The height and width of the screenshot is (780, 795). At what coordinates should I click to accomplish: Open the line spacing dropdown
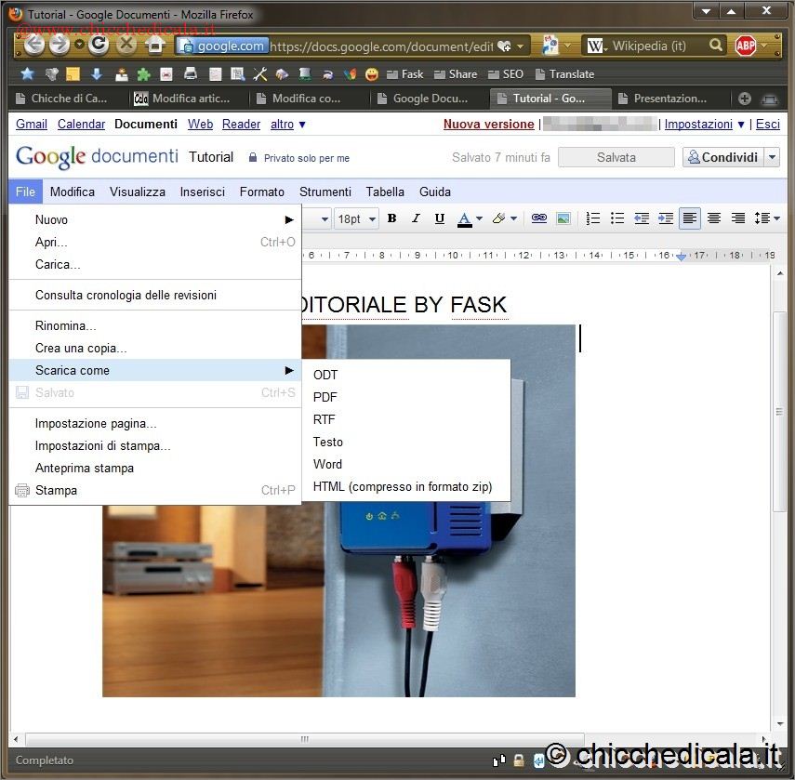[x=767, y=218]
